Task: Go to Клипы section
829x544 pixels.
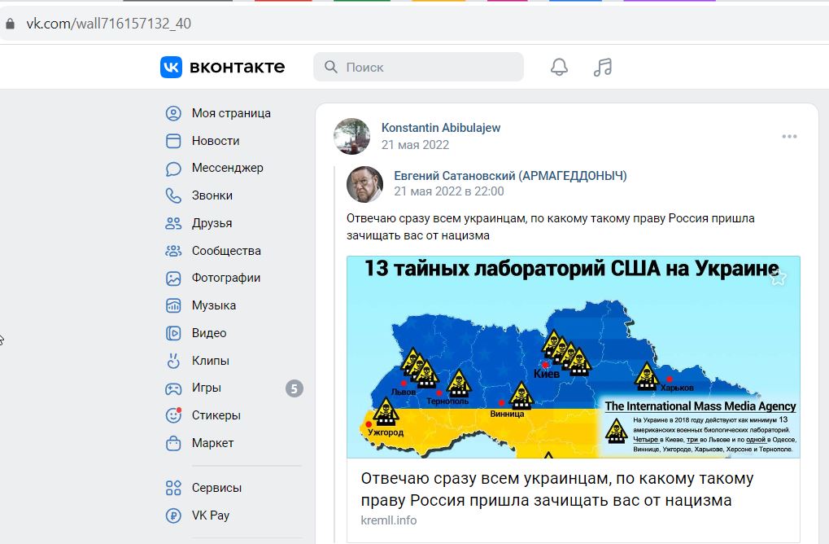Action: pyautogui.click(x=211, y=361)
